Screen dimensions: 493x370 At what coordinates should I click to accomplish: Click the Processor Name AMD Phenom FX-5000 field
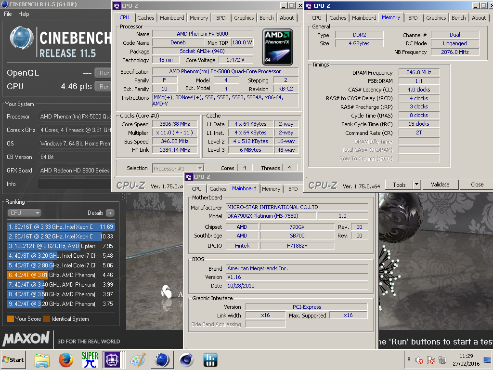coord(203,34)
